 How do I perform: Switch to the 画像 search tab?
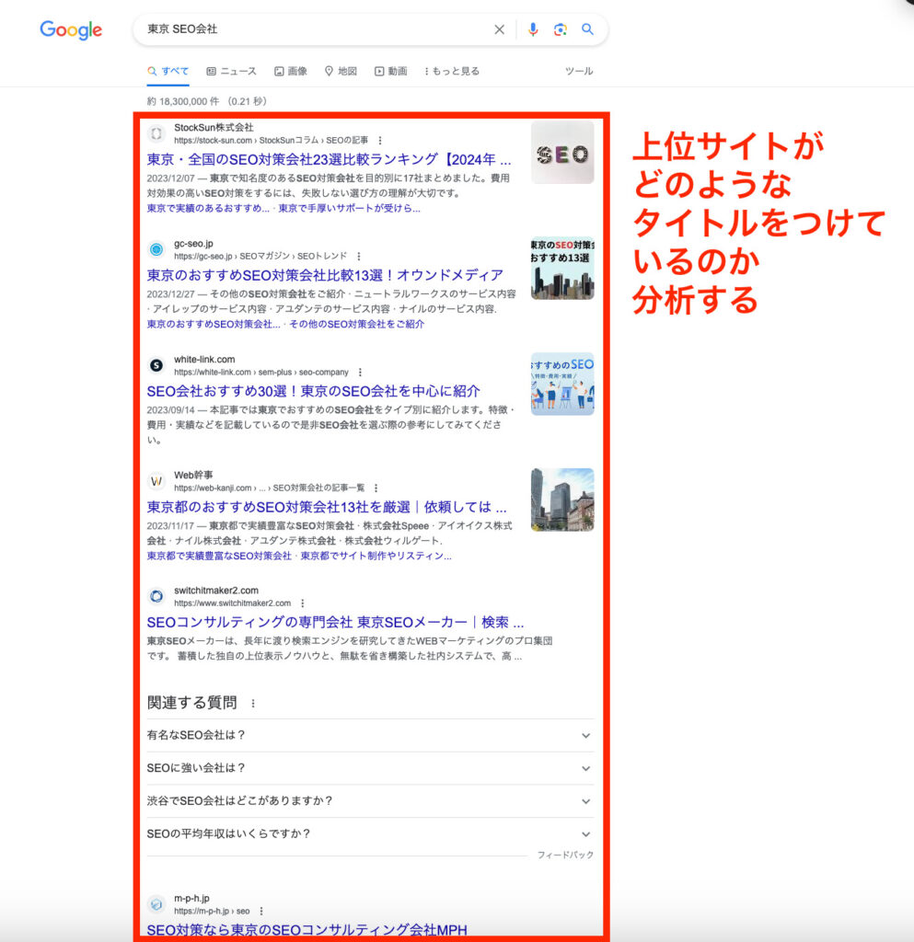(293, 71)
